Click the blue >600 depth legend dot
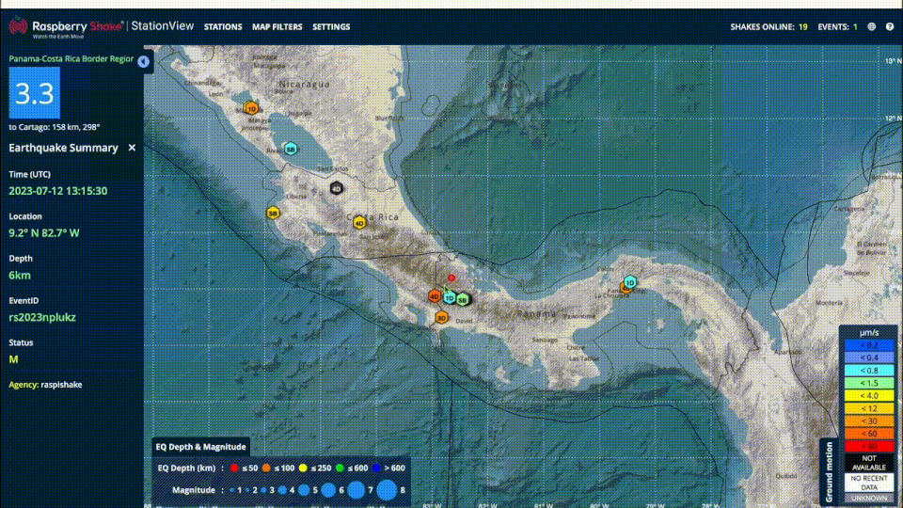Screen dimensions: 903x508 point(376,468)
